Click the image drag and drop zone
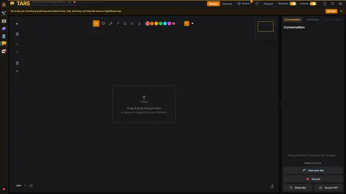Viewport: 346px width, 194px height. pyautogui.click(x=144, y=104)
